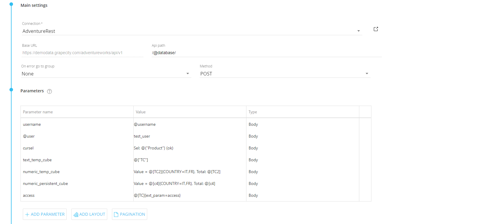Image resolution: width=492 pixels, height=224 pixels.
Task: Click the Base URL field
Action: [x=82, y=53]
